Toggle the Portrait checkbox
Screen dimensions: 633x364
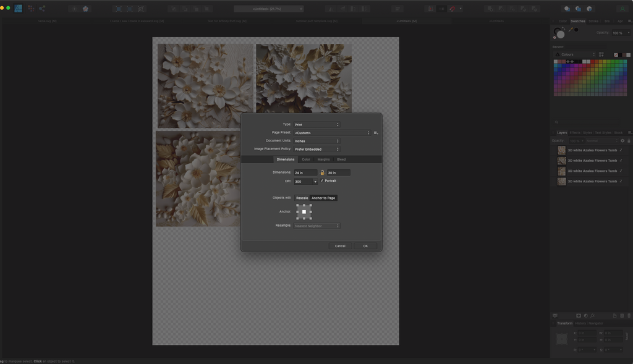pyautogui.click(x=323, y=180)
